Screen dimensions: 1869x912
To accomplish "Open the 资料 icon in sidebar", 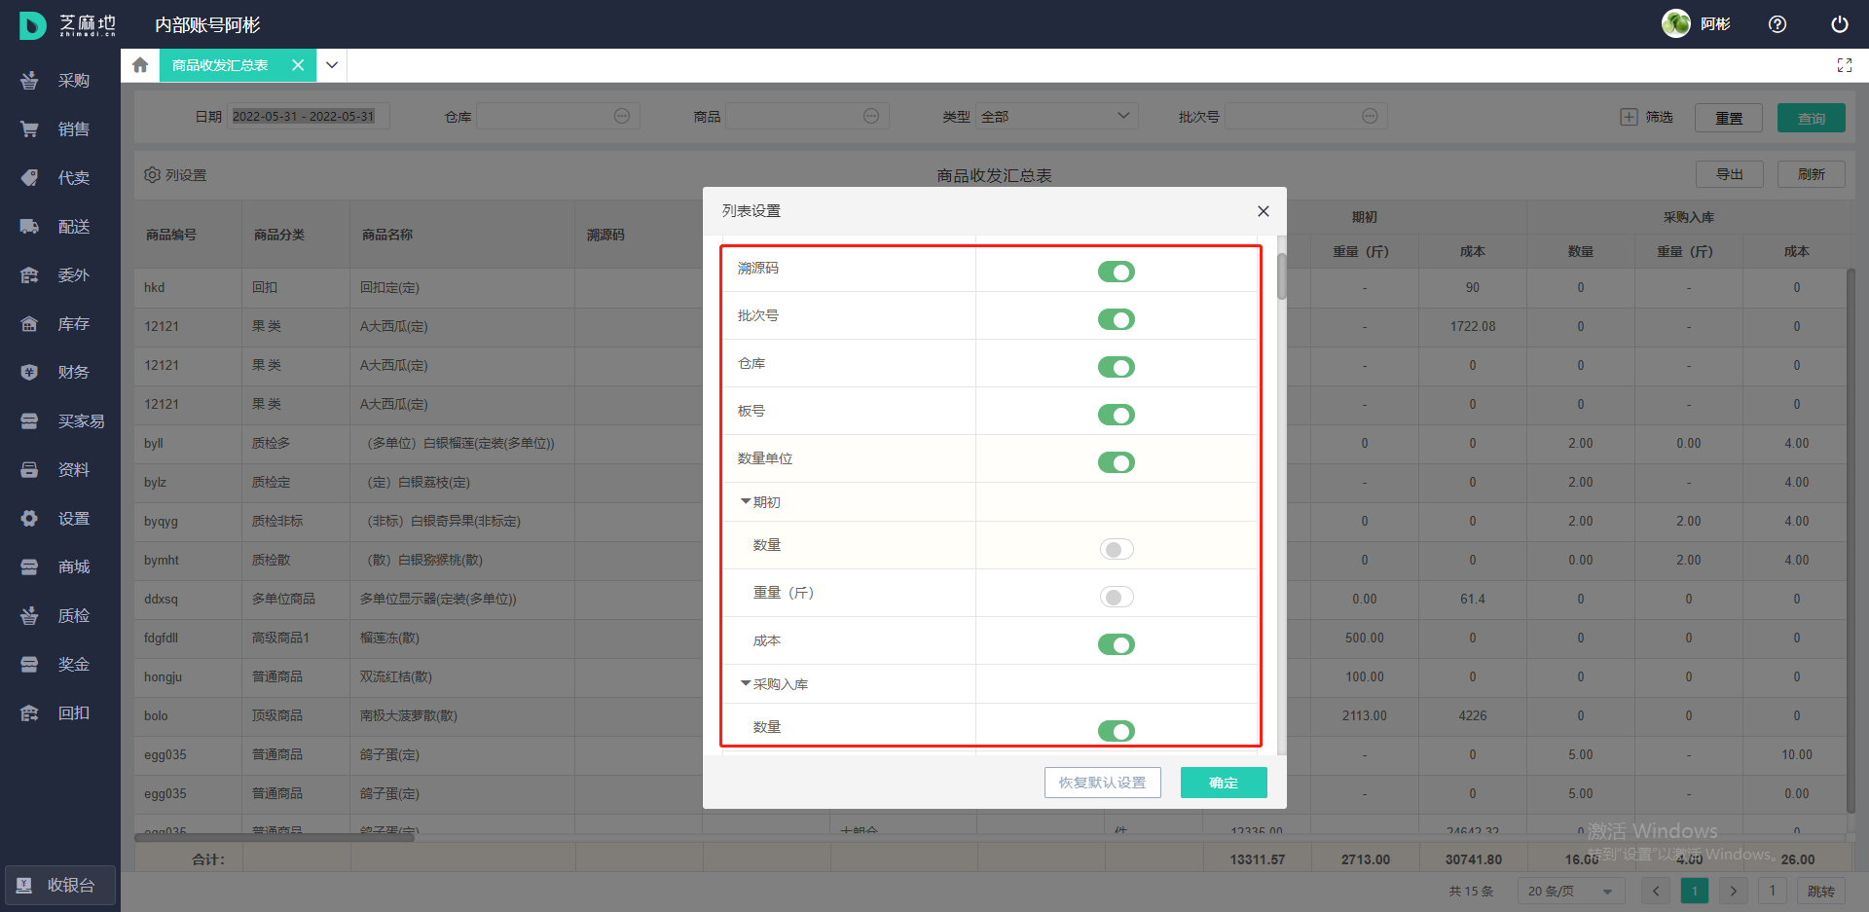I will [x=29, y=469].
